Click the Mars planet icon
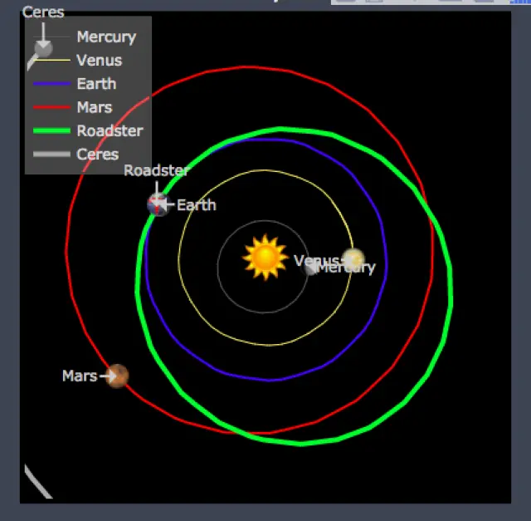Viewport: 531px width, 521px height. click(118, 376)
